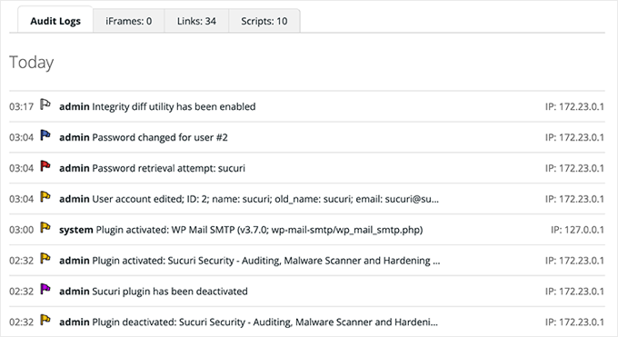This screenshot has width=618, height=337.
Task: Click IP address on Sucuri plugin deactivated row
Action: [574, 292]
